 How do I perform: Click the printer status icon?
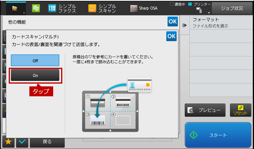[x=199, y=10]
